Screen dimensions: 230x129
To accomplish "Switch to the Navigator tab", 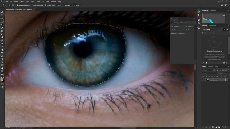I will (213, 10).
